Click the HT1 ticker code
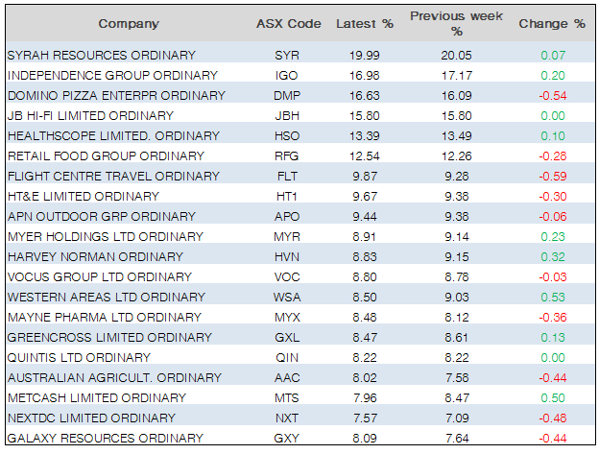599x454 pixels. pyautogui.click(x=286, y=196)
